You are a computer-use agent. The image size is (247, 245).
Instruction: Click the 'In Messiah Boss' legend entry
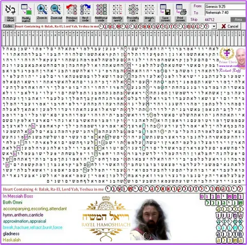[18, 196]
